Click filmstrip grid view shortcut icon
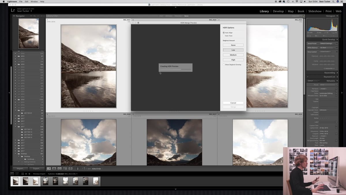The height and width of the screenshot is (195, 346). point(22,174)
